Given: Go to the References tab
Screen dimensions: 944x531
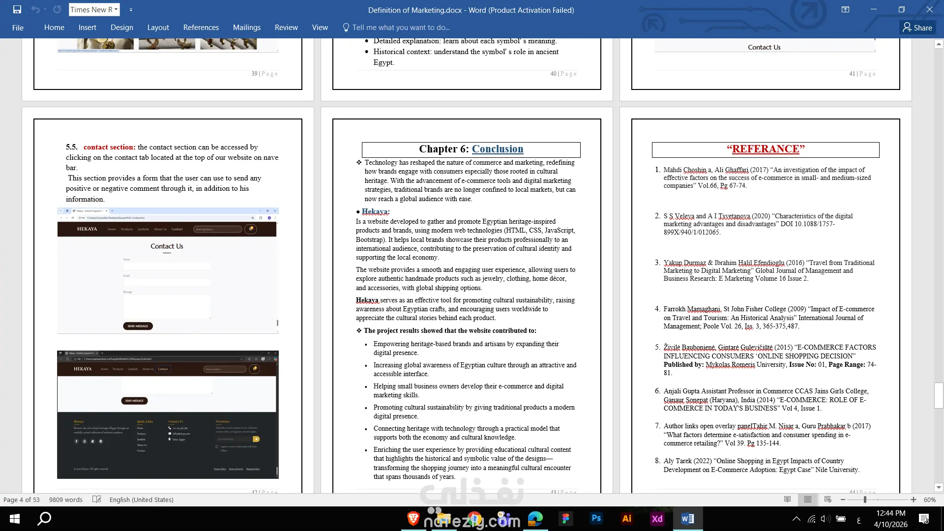Looking at the screenshot, I should click(x=201, y=28).
